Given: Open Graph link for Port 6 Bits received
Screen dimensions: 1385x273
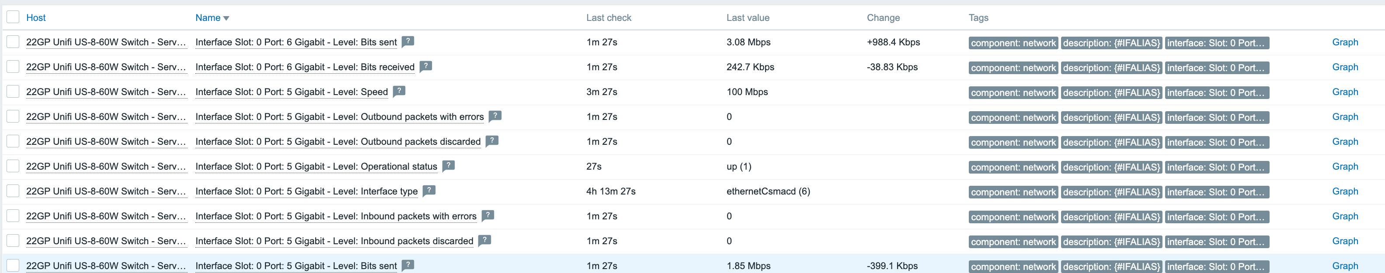Looking at the screenshot, I should point(1345,67).
